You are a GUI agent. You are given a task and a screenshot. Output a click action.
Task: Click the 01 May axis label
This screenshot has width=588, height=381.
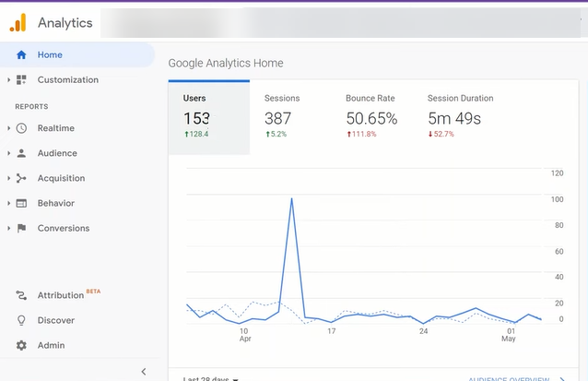[x=510, y=335]
